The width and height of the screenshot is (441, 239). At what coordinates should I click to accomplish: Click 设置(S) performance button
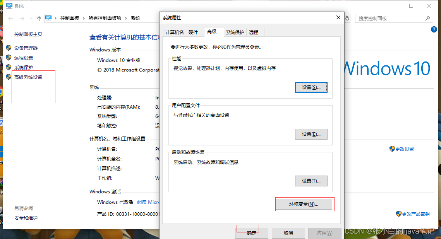click(x=311, y=87)
